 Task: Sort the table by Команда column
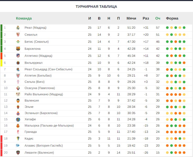24,18
